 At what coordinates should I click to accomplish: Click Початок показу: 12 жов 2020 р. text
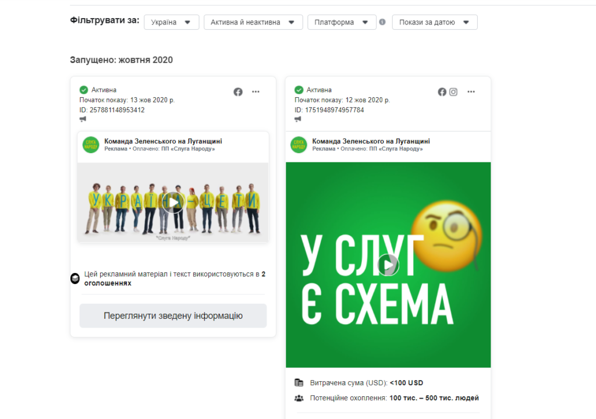coord(342,100)
